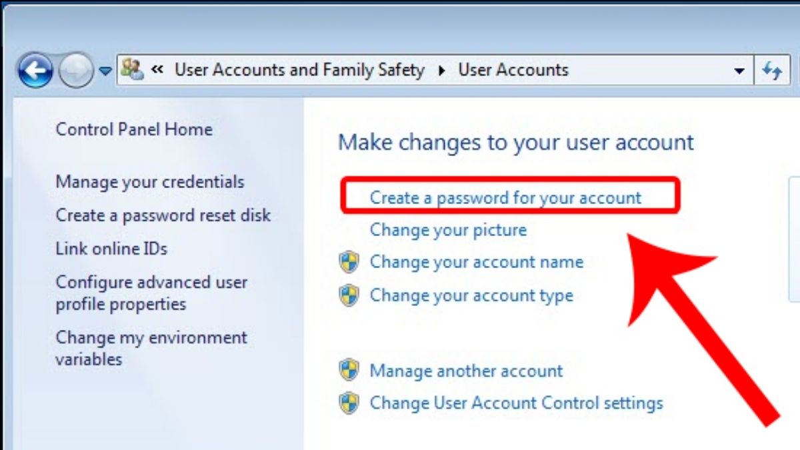800x450 pixels.
Task: Click shield icon beside Change your account type
Action: click(349, 295)
